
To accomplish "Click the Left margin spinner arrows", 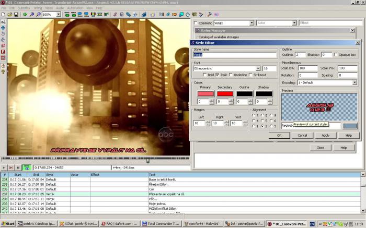I will coord(208,123).
